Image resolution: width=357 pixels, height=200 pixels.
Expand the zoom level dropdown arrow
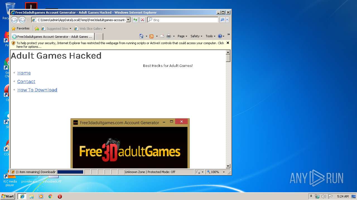coord(224,172)
